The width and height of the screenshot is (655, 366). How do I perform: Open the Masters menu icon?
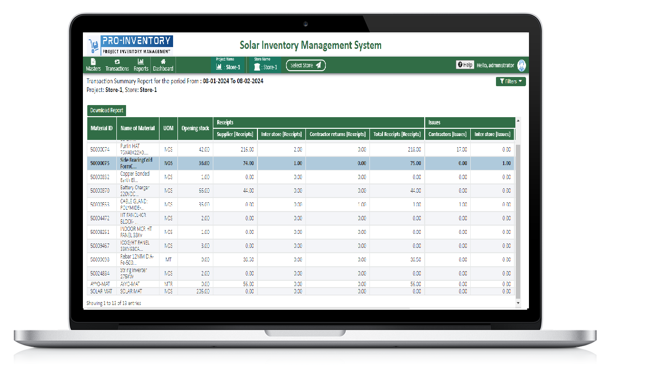93,62
